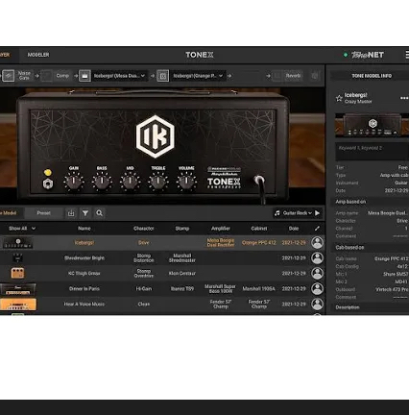Adjust the GAIN knob on amp
The image size is (409, 415).
point(74,182)
